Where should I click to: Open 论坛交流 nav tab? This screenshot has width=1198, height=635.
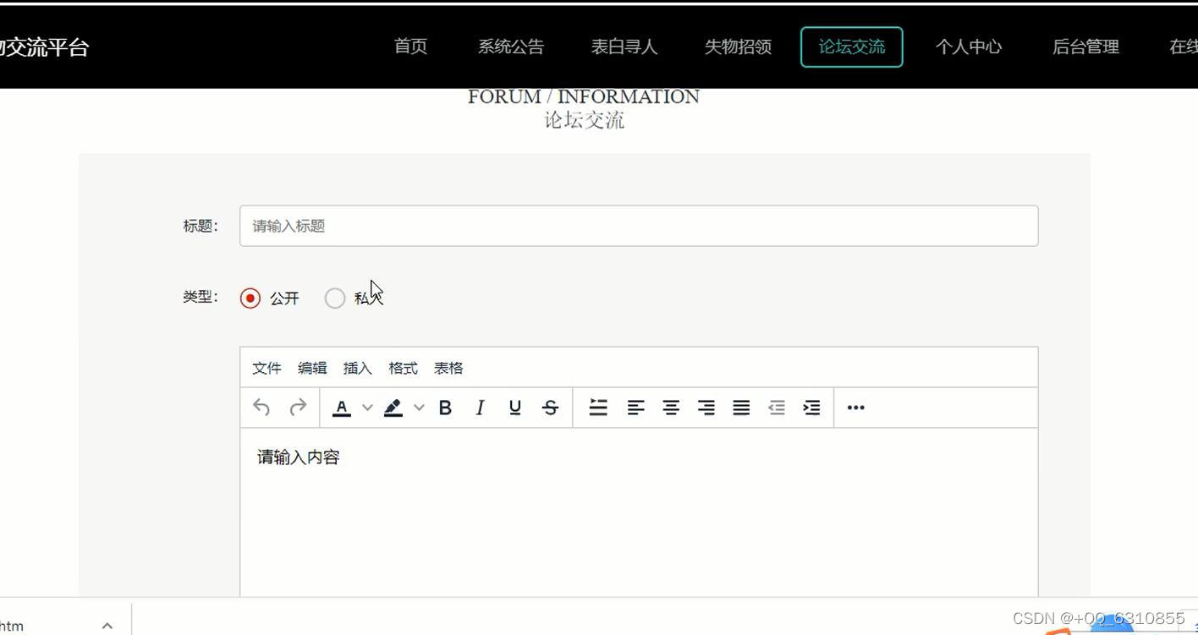tap(852, 47)
